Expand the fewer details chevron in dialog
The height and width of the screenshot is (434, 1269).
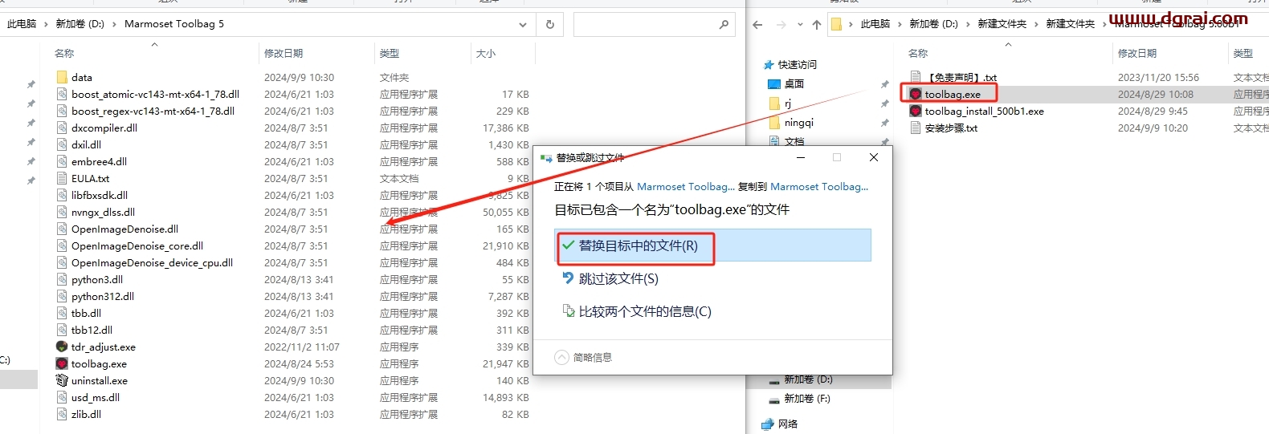pyautogui.click(x=561, y=357)
